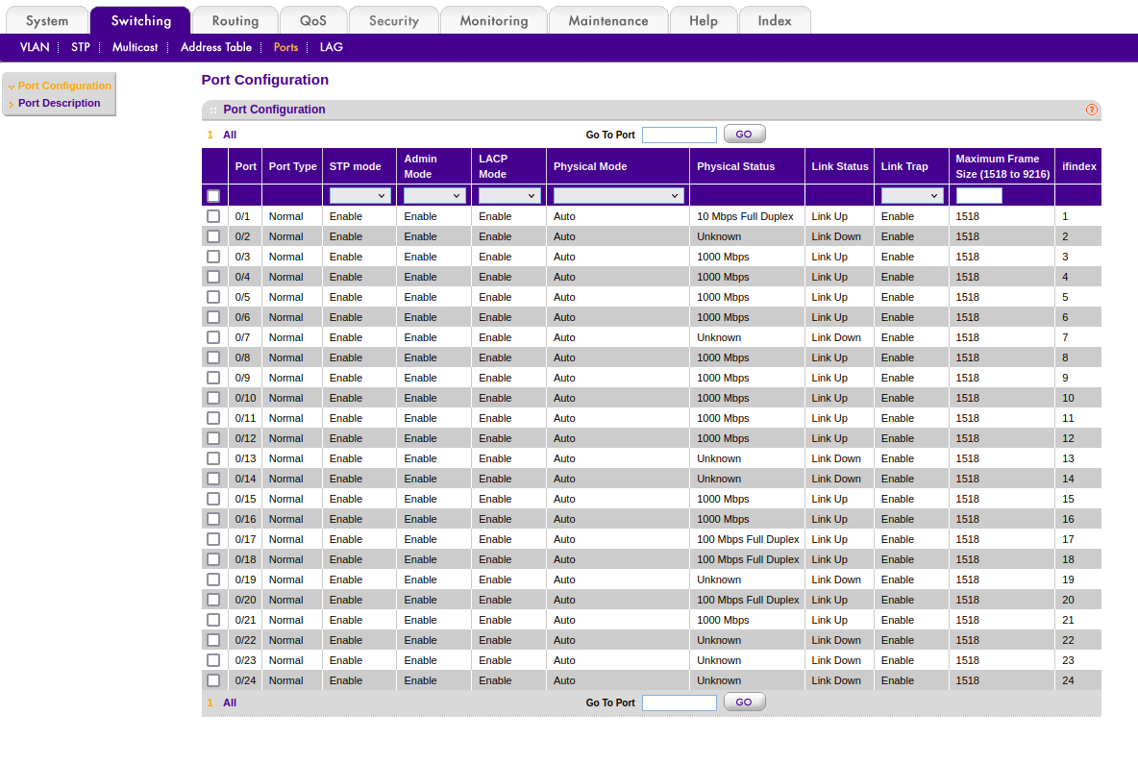Viewport: 1138px width, 764px height.
Task: Open the LACP Mode dropdown
Action: click(x=509, y=196)
